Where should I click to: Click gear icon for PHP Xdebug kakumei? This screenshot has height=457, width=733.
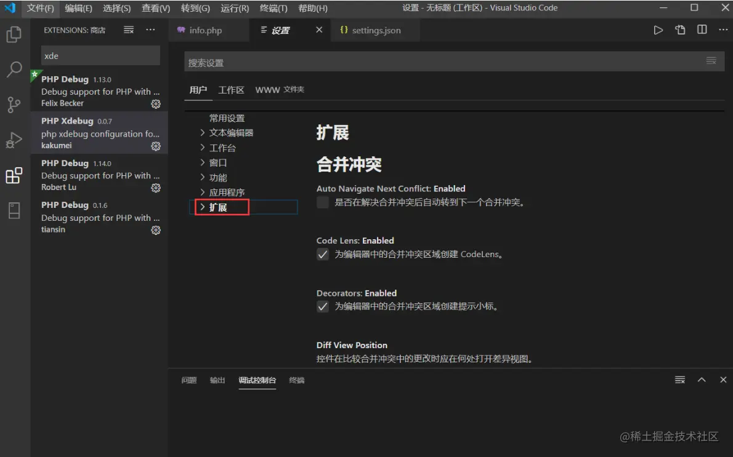point(156,146)
